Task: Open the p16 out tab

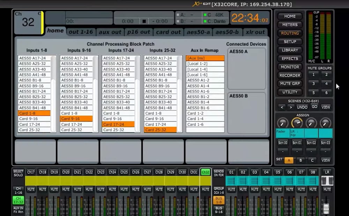Action: point(139,32)
